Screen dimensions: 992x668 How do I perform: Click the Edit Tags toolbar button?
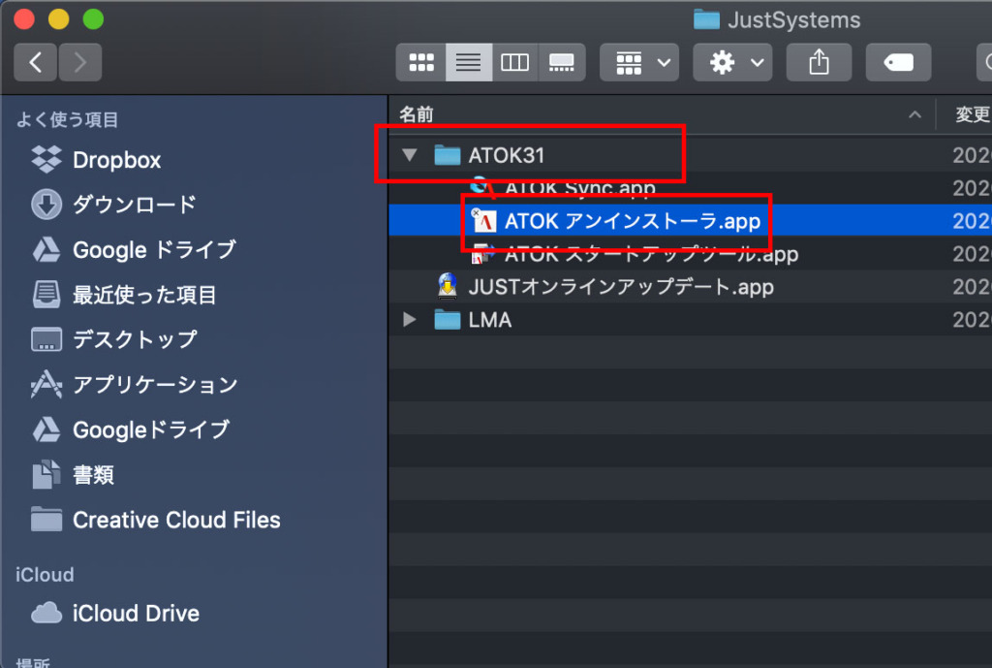tap(898, 62)
